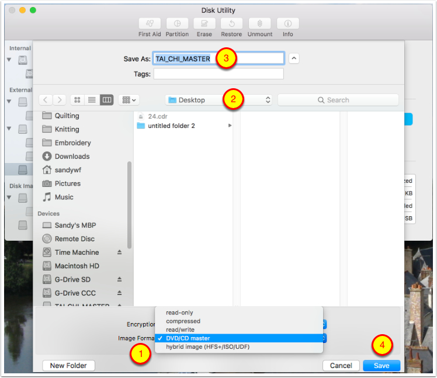Open the Desktop location popup
This screenshot has width=437, height=378.
[x=218, y=100]
